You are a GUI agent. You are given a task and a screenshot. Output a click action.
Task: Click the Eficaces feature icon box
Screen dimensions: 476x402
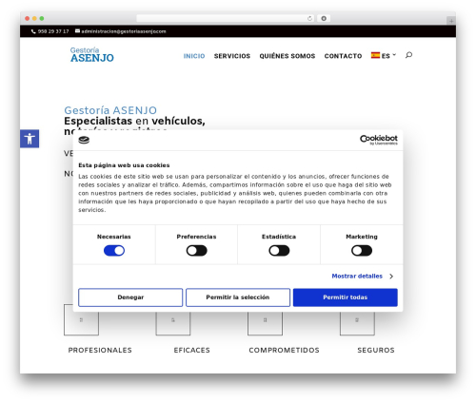(173, 321)
